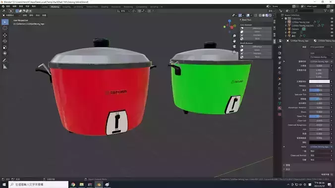Open the Shading workspace tab

[x=105, y=7]
